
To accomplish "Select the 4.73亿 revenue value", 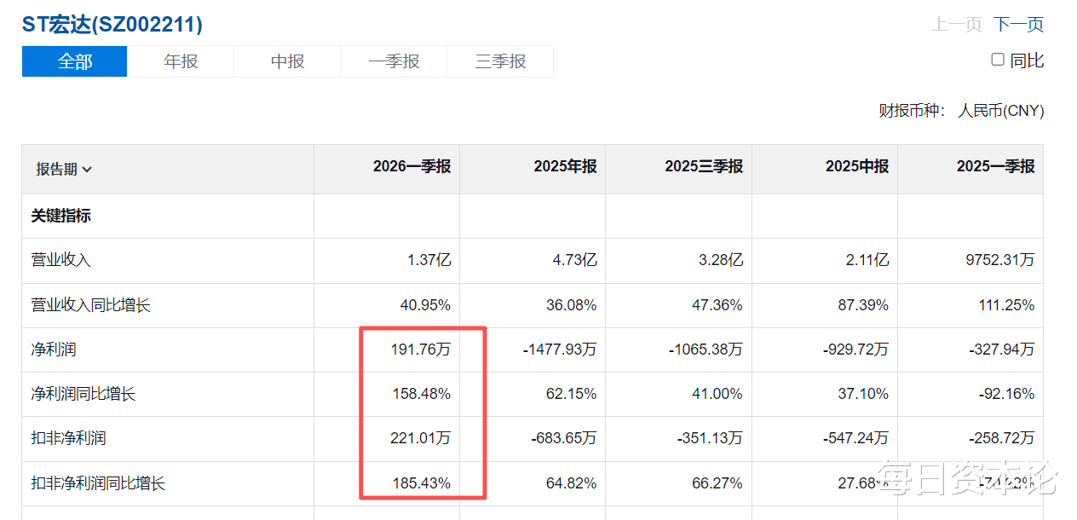I will pos(575,260).
